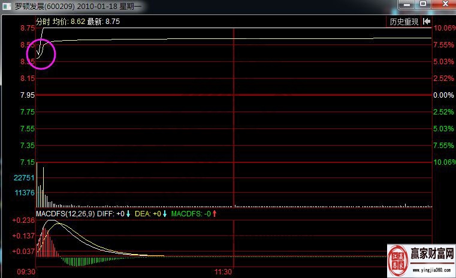This screenshot has height=278, width=456.
Task: Click the 历史重现 replay button
Action: [x=404, y=22]
